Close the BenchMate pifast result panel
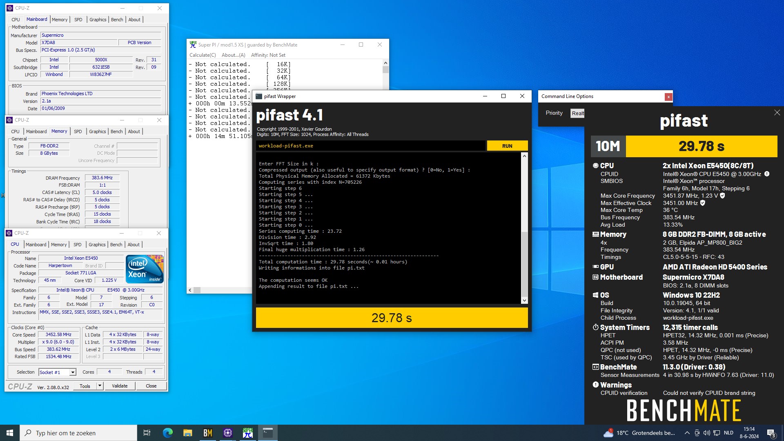 tap(777, 113)
